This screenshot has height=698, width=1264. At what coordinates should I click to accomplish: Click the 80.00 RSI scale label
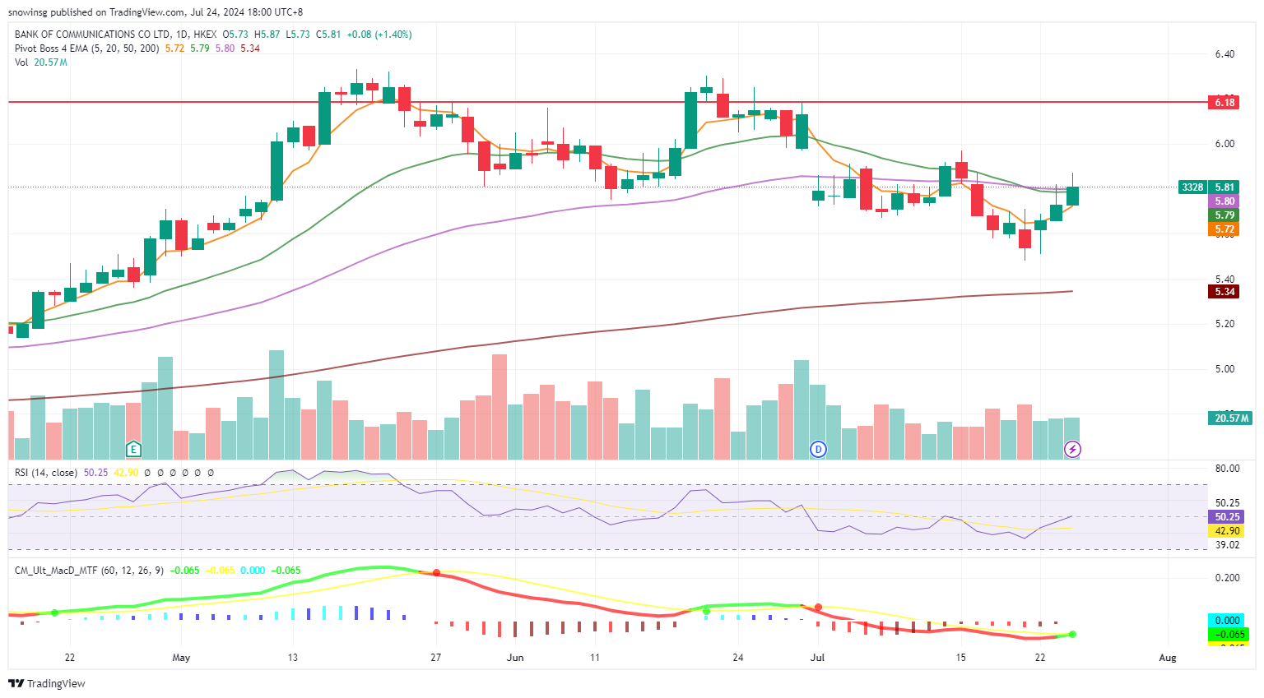1227,469
